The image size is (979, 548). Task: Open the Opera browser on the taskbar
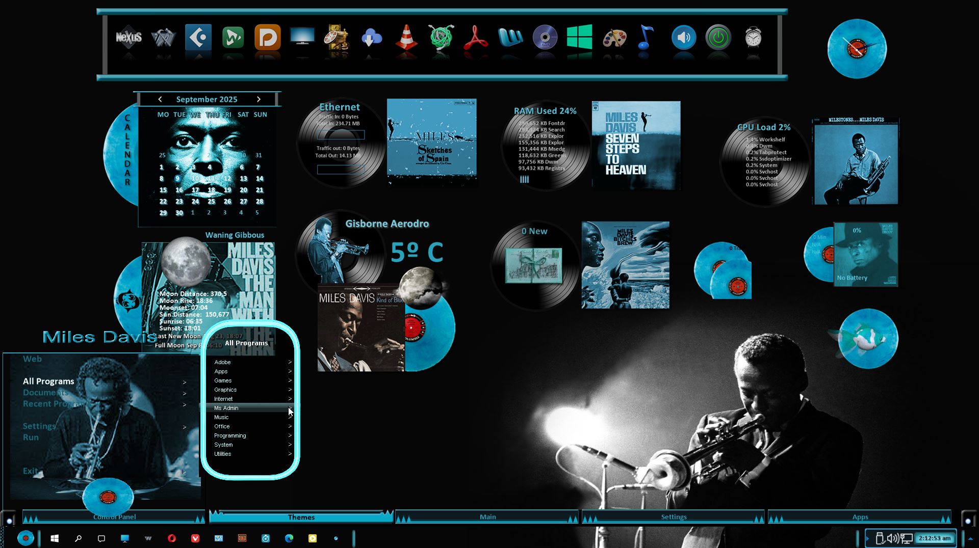point(172,538)
